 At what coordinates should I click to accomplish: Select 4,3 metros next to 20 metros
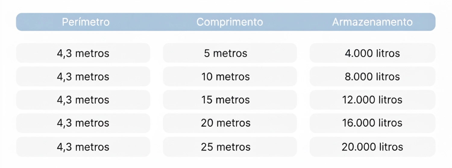click(83, 123)
